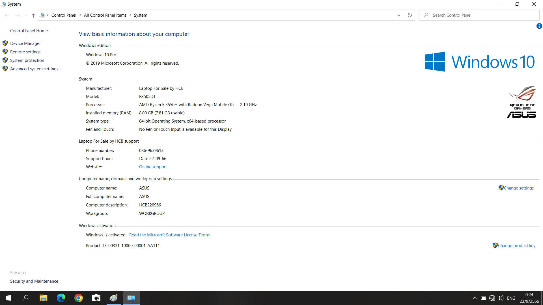Open Remote settings link
Viewport: 543px width, 305px height.
pos(25,52)
